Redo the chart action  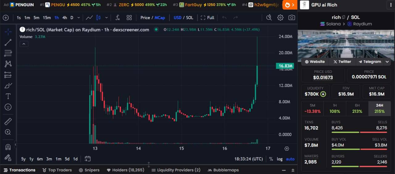click(235, 18)
